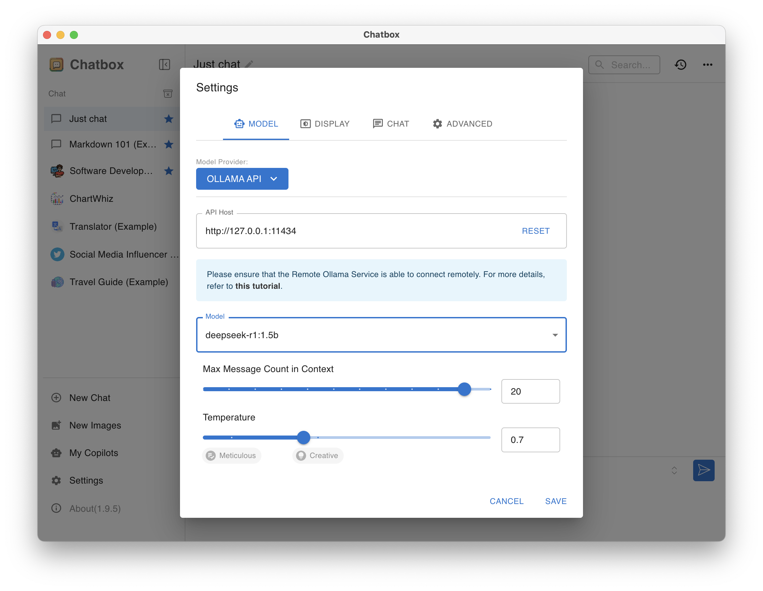763x591 pixels.
Task: Open the ChartWhiz copilot chat
Action: coord(91,199)
